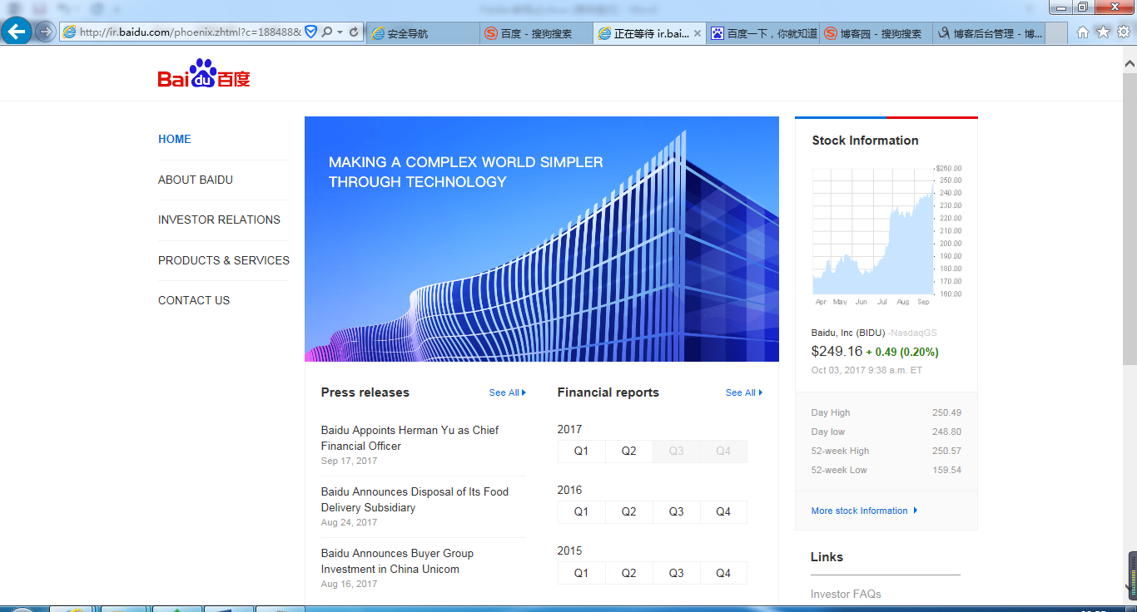Open ABOUT BAIDU in left navigation
Image resolution: width=1137 pixels, height=612 pixels.
(196, 180)
